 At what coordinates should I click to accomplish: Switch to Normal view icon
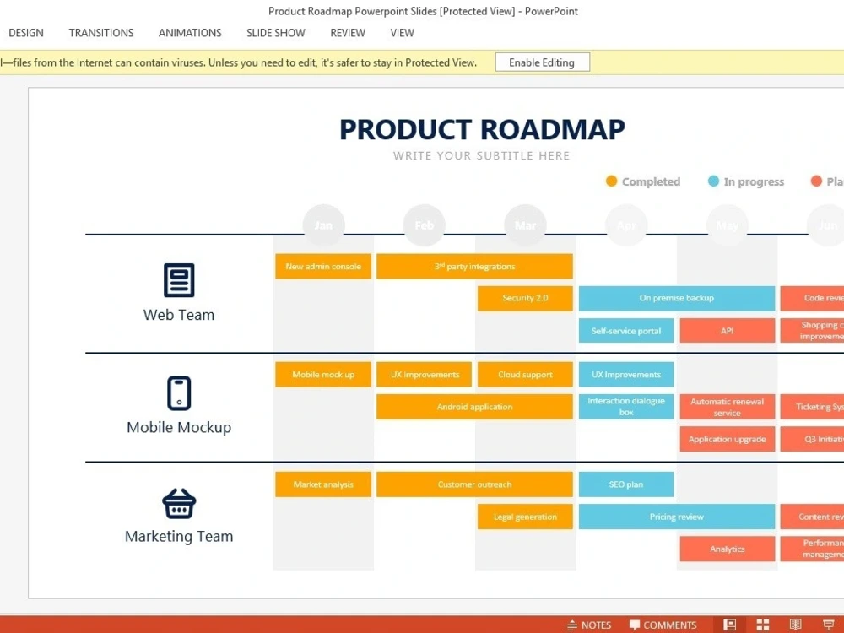tap(729, 625)
